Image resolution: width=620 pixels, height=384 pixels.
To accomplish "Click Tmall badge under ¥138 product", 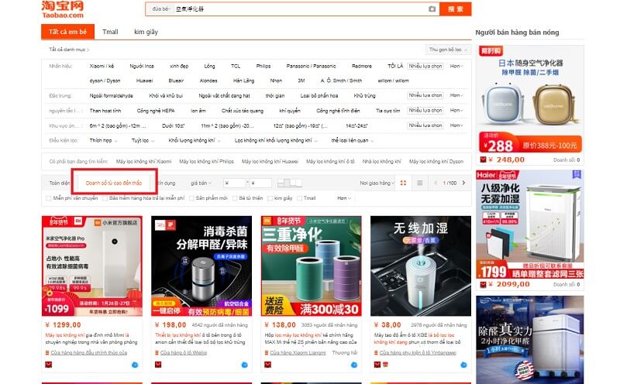I will click(x=267, y=365).
